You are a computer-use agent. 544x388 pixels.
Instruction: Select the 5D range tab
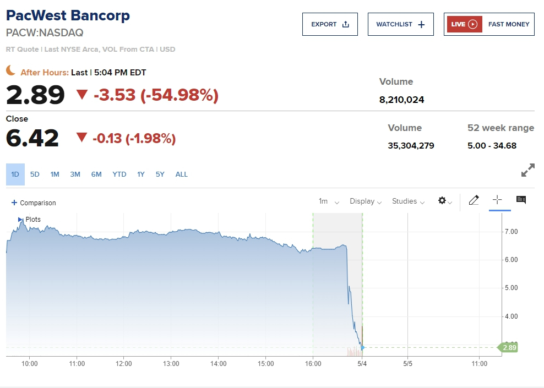coord(35,174)
